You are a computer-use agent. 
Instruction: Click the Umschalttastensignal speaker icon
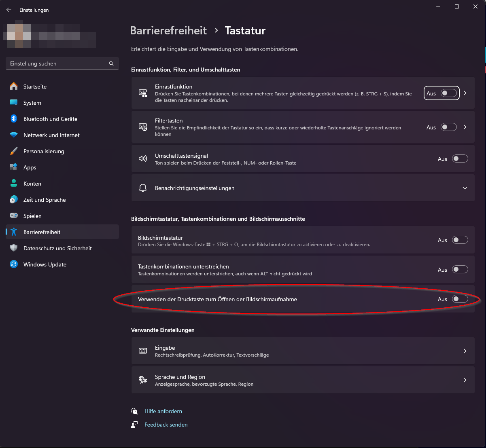[142, 158]
